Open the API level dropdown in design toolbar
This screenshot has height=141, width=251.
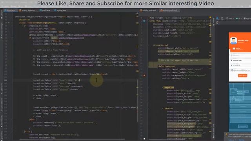pos(238,18)
